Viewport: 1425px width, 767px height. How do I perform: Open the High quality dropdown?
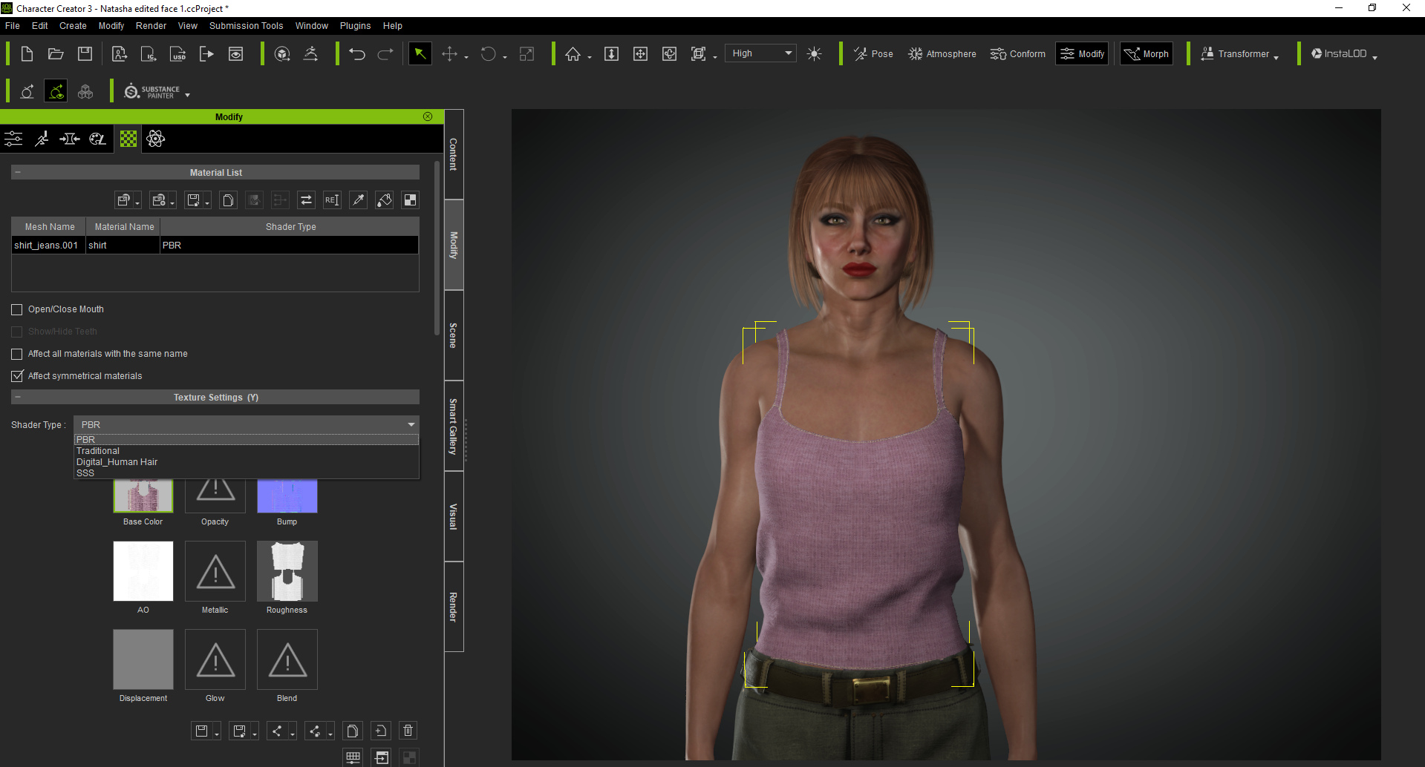pyautogui.click(x=760, y=53)
